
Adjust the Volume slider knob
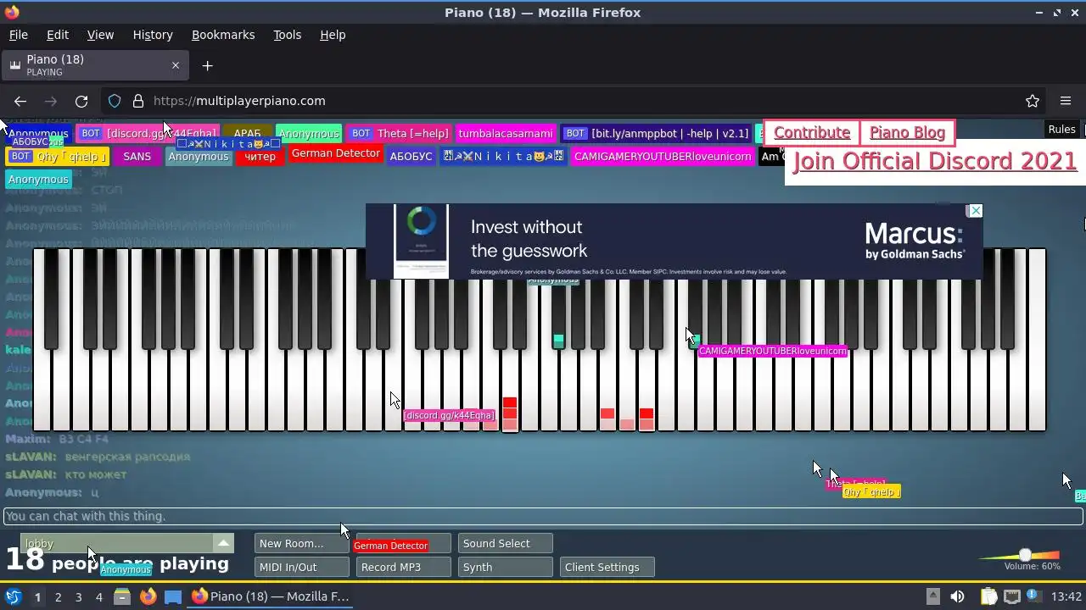click(1025, 555)
